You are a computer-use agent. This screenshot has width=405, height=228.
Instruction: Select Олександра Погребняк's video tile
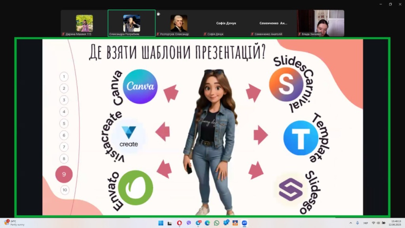pyautogui.click(x=131, y=23)
